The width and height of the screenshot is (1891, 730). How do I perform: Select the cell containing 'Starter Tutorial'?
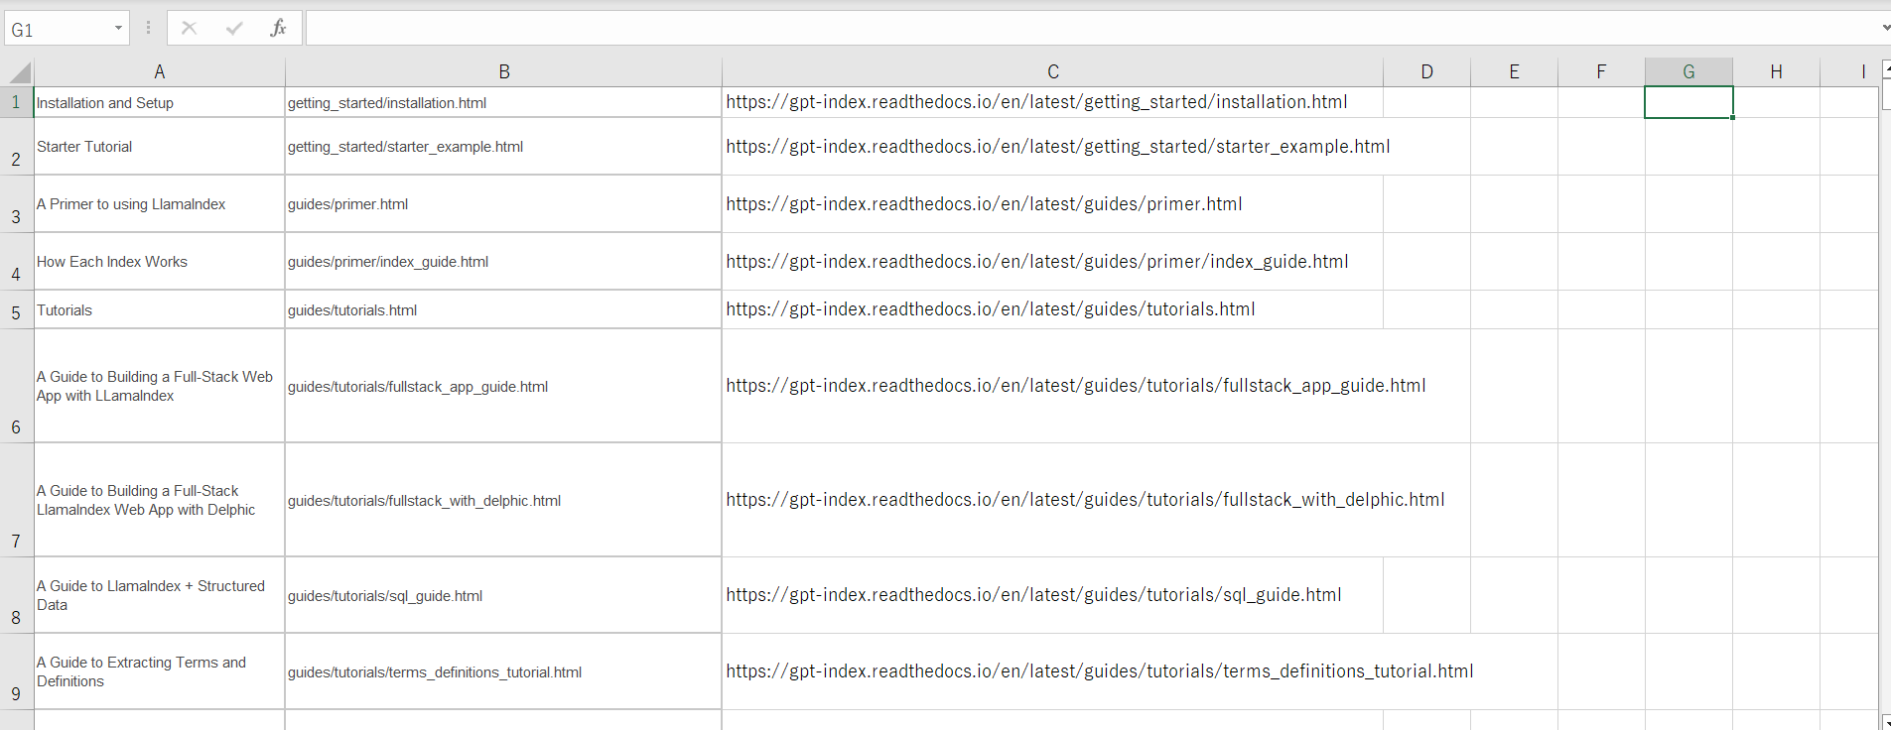click(159, 147)
